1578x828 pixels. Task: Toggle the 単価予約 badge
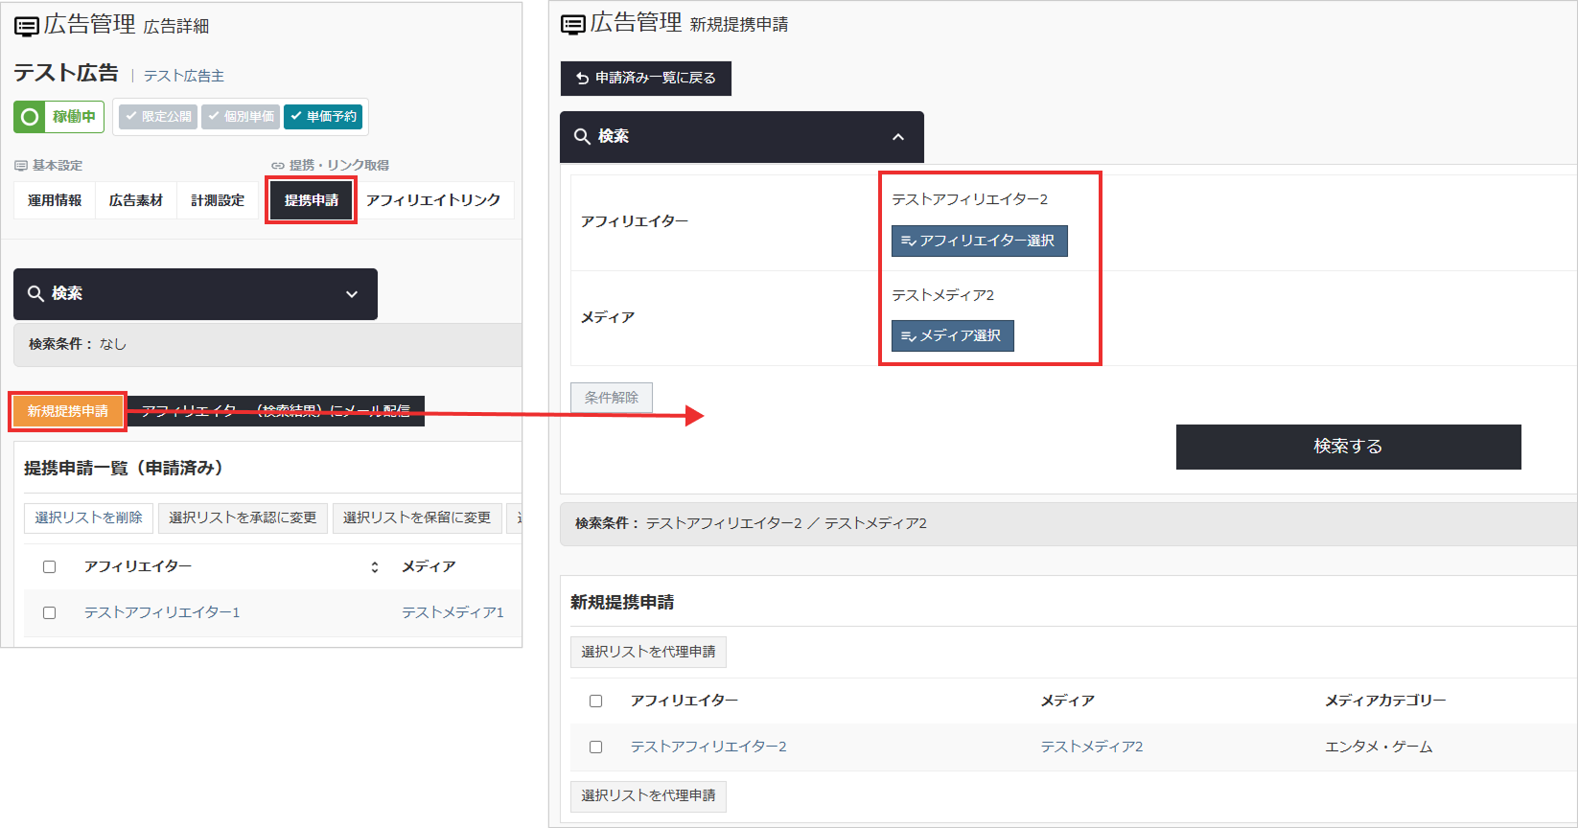click(323, 116)
